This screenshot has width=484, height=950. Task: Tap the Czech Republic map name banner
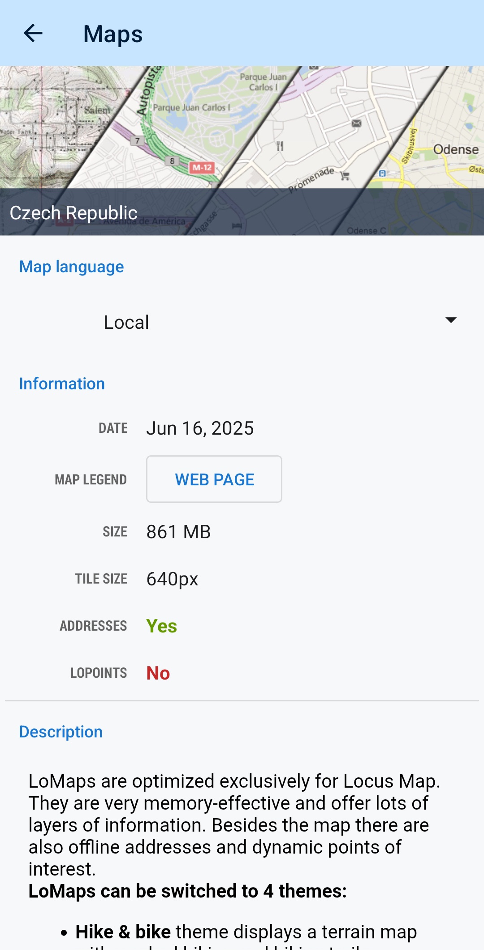click(74, 213)
